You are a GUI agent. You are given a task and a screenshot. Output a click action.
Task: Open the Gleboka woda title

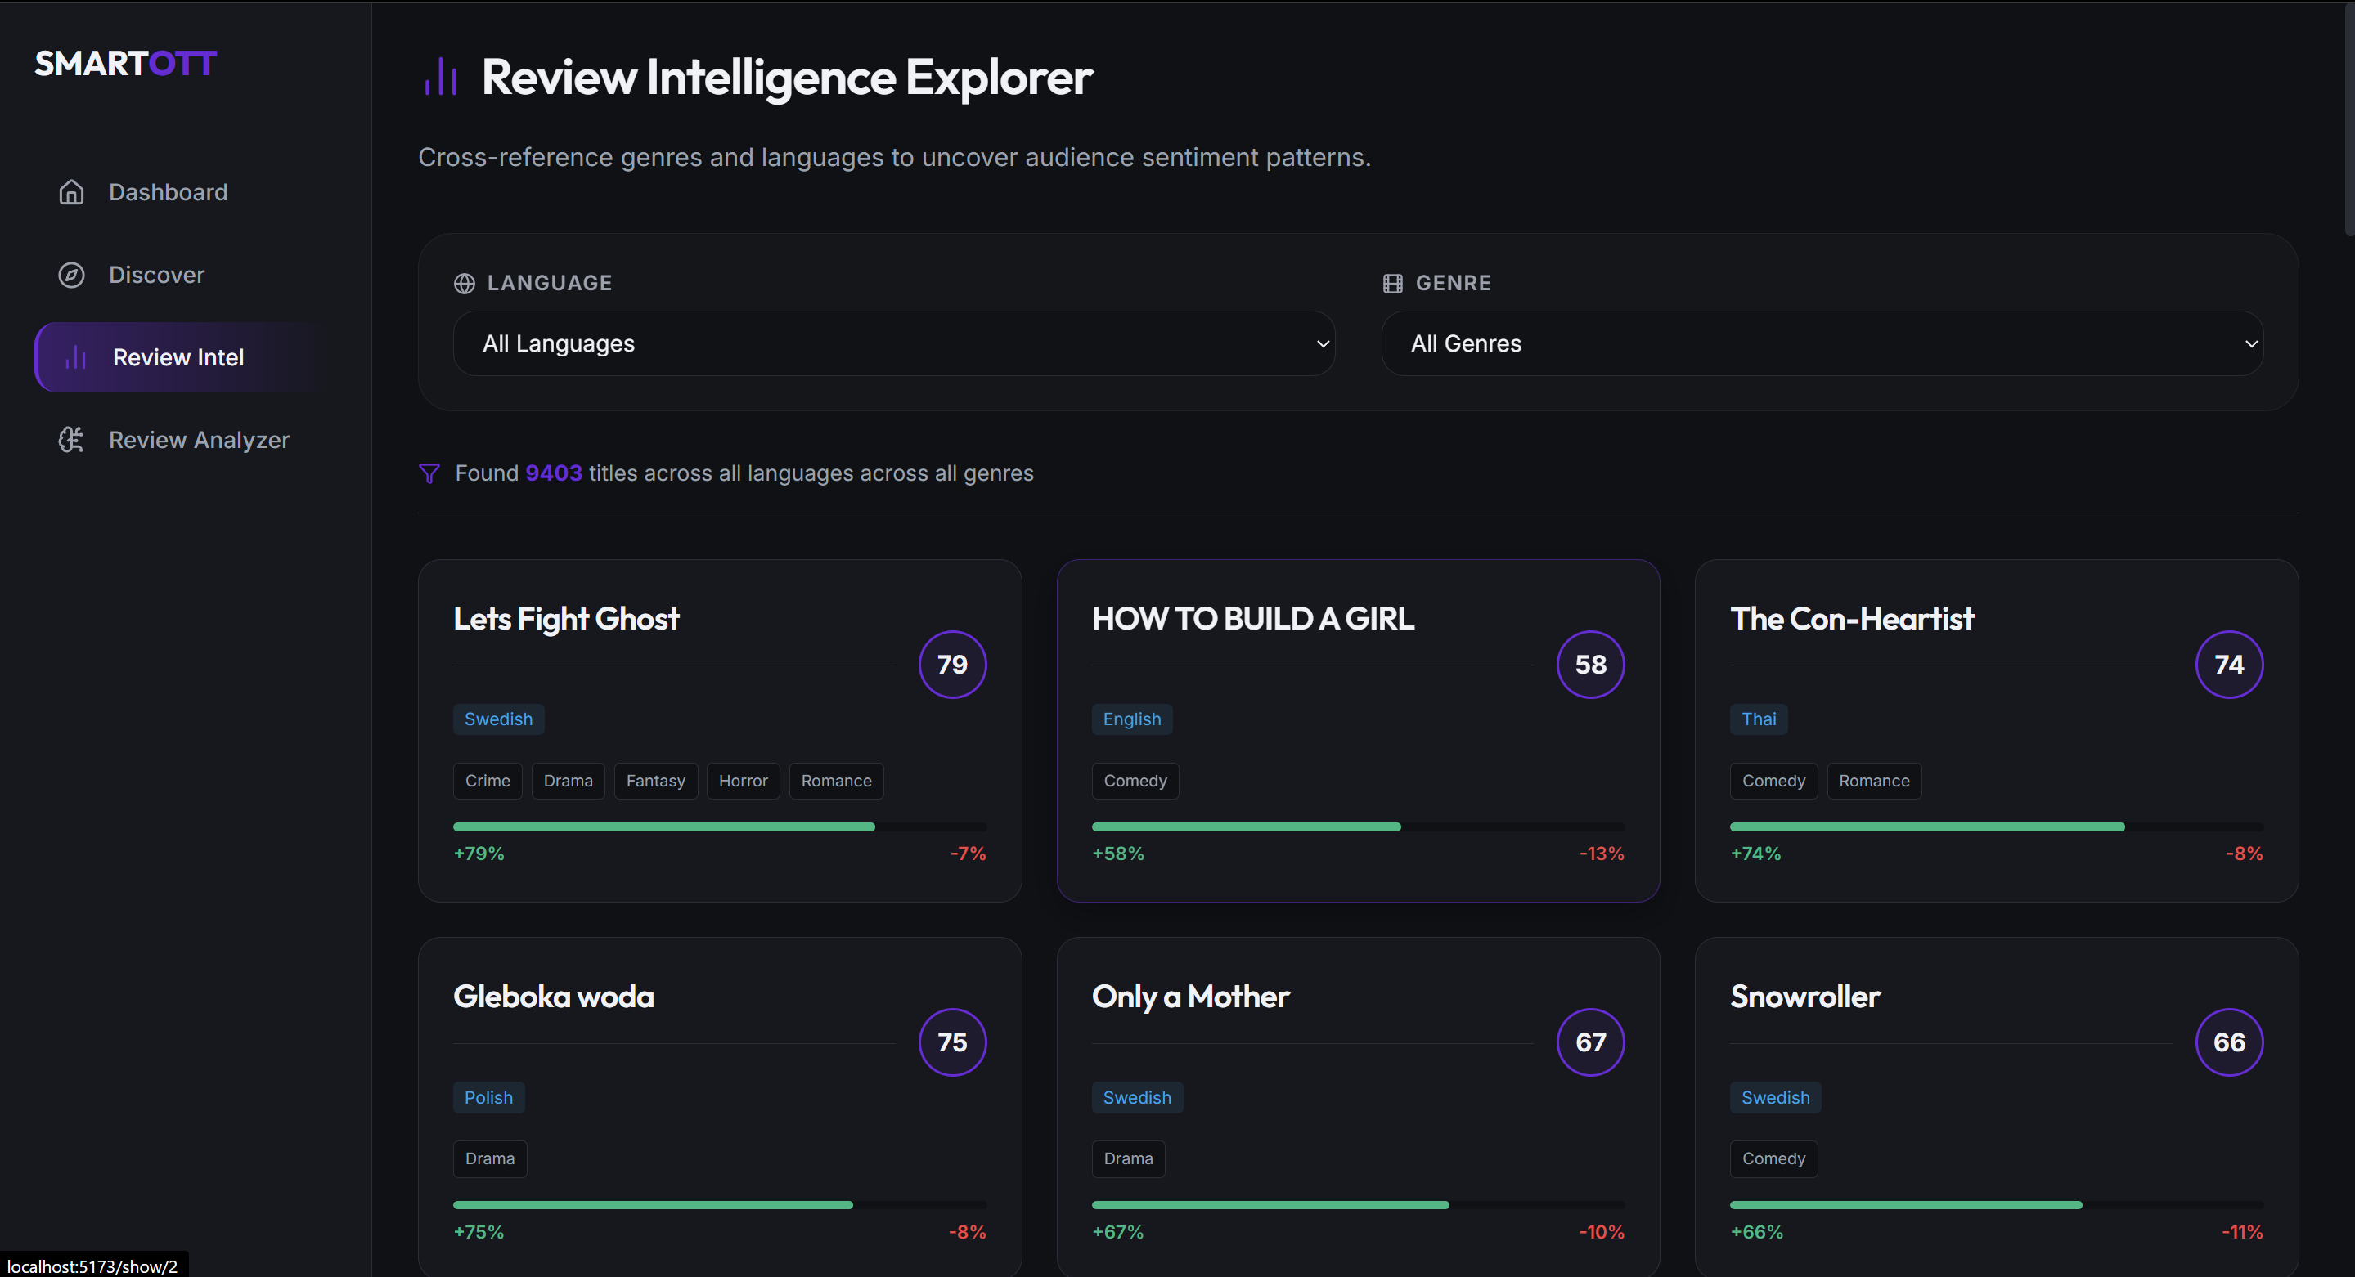click(x=553, y=996)
